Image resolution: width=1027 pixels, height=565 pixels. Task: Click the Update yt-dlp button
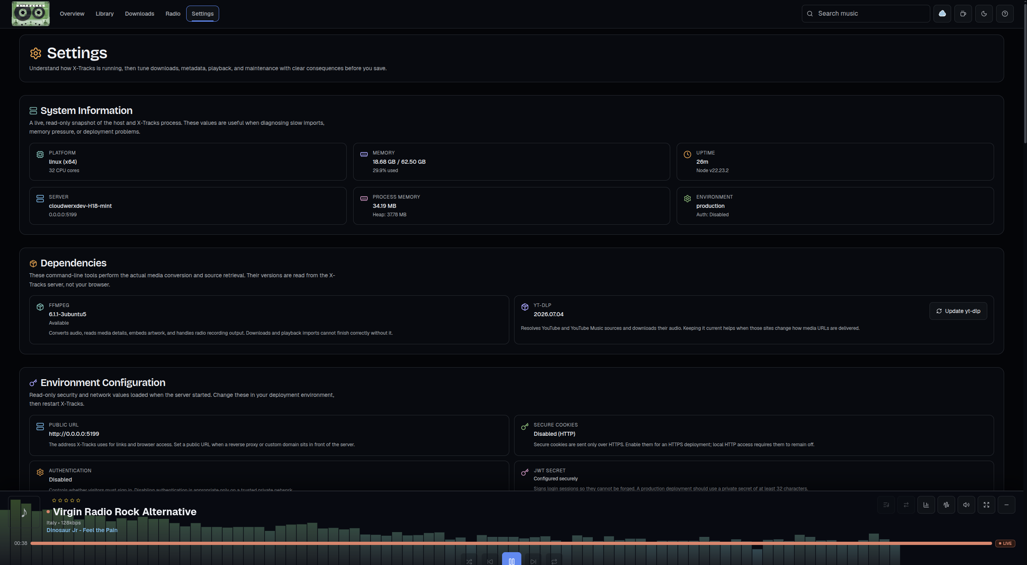(x=958, y=311)
